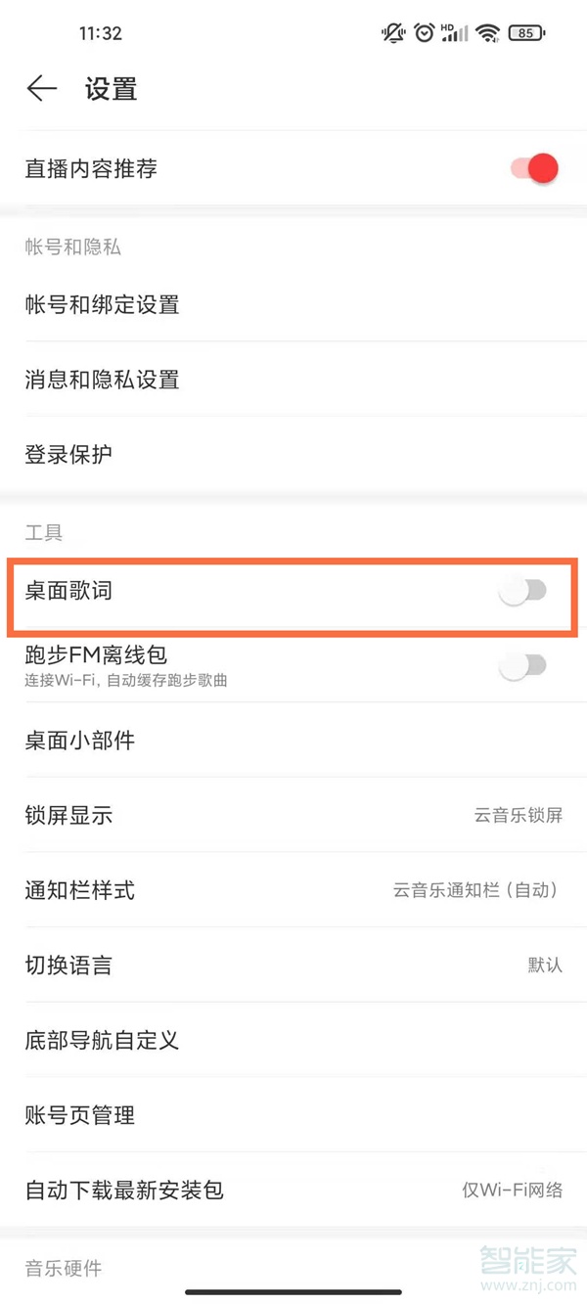Open 底部导航自定义
Screen dimensions: 587x1304
(x=293, y=1040)
